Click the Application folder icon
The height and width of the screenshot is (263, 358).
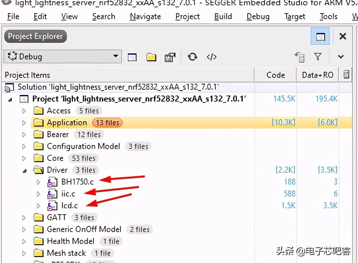pos(38,123)
